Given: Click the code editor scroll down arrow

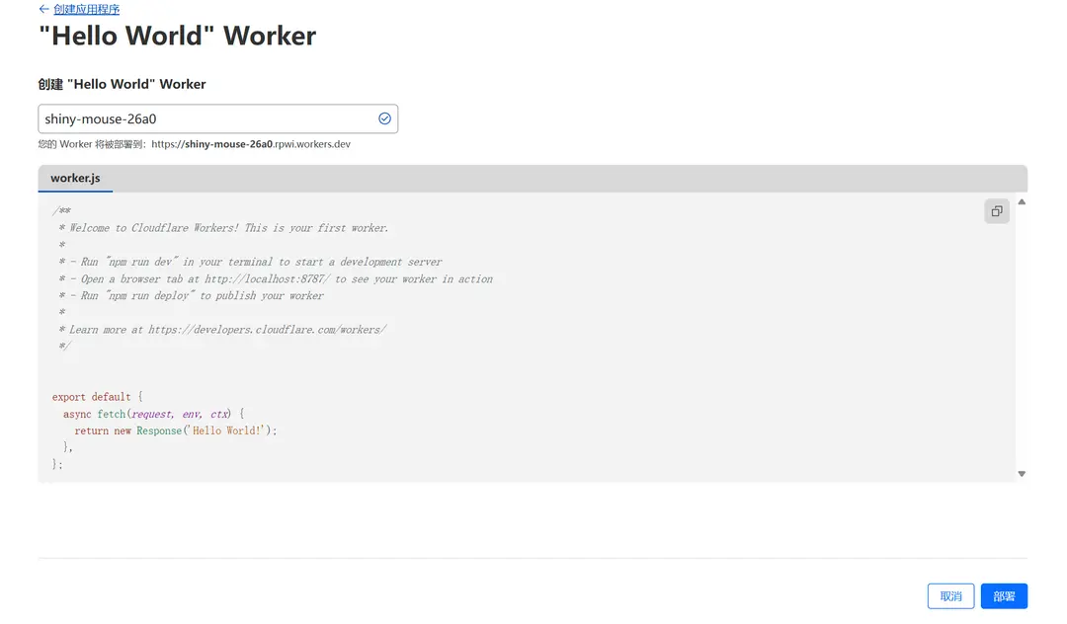Looking at the screenshot, I should click(x=1022, y=474).
